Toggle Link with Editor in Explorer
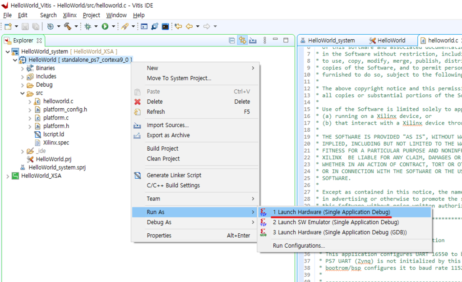Viewport: 462px width, 282px height. click(243, 41)
